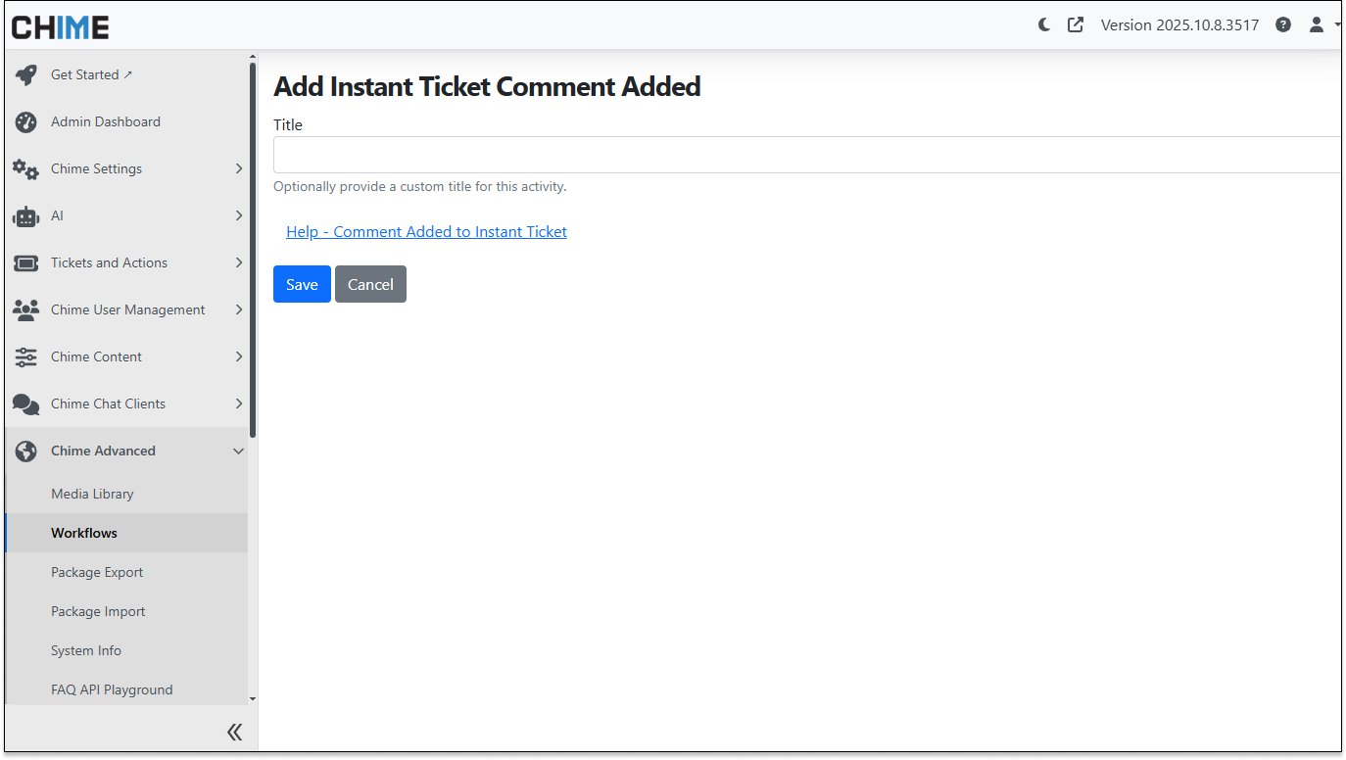Click the Chime Chat Clients bubbles icon

point(26,404)
